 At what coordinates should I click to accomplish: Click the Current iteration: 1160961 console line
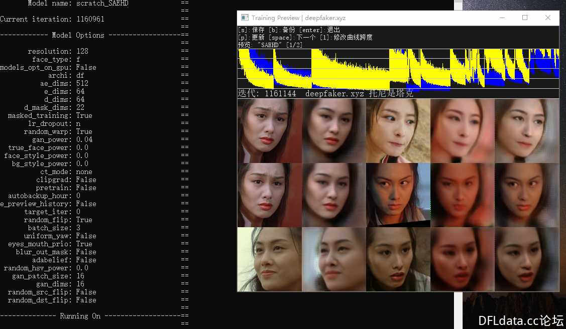click(52, 19)
